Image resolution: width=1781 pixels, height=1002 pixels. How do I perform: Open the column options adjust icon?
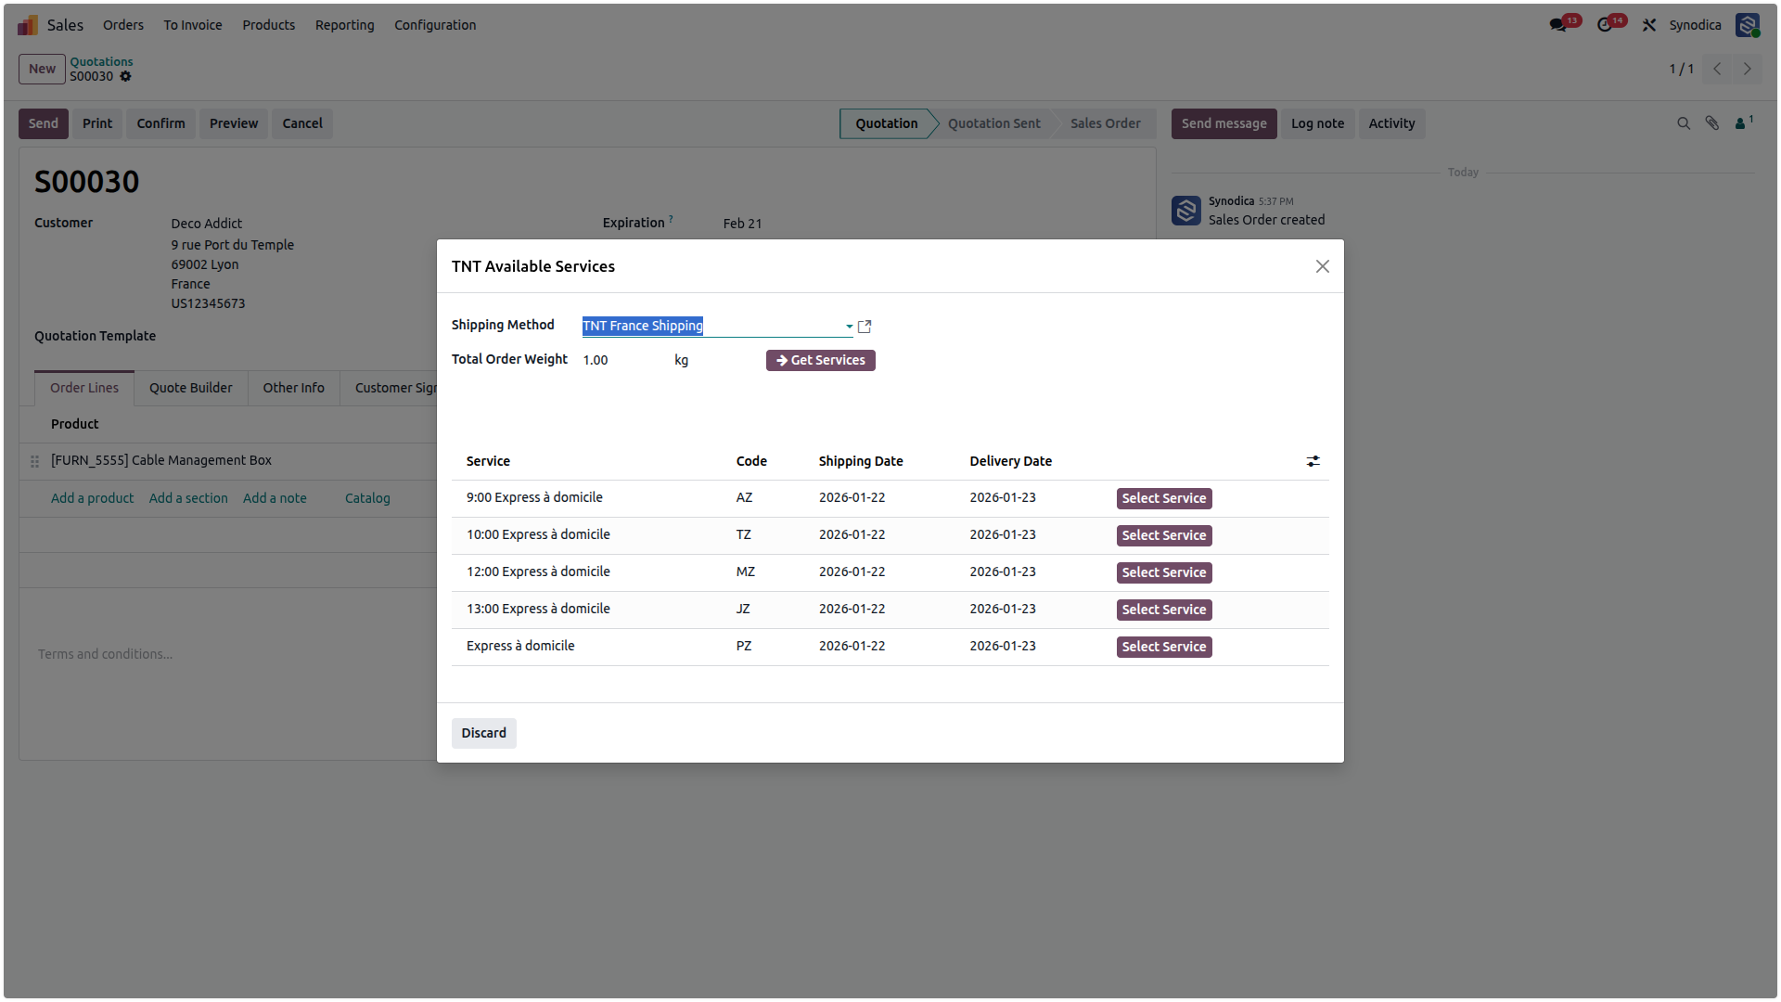click(1313, 461)
